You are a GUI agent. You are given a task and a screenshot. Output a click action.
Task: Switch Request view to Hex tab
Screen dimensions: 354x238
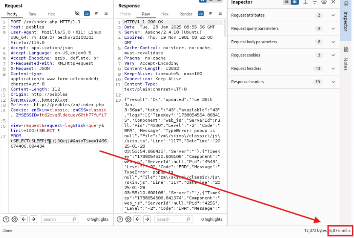pyautogui.click(x=51, y=14)
